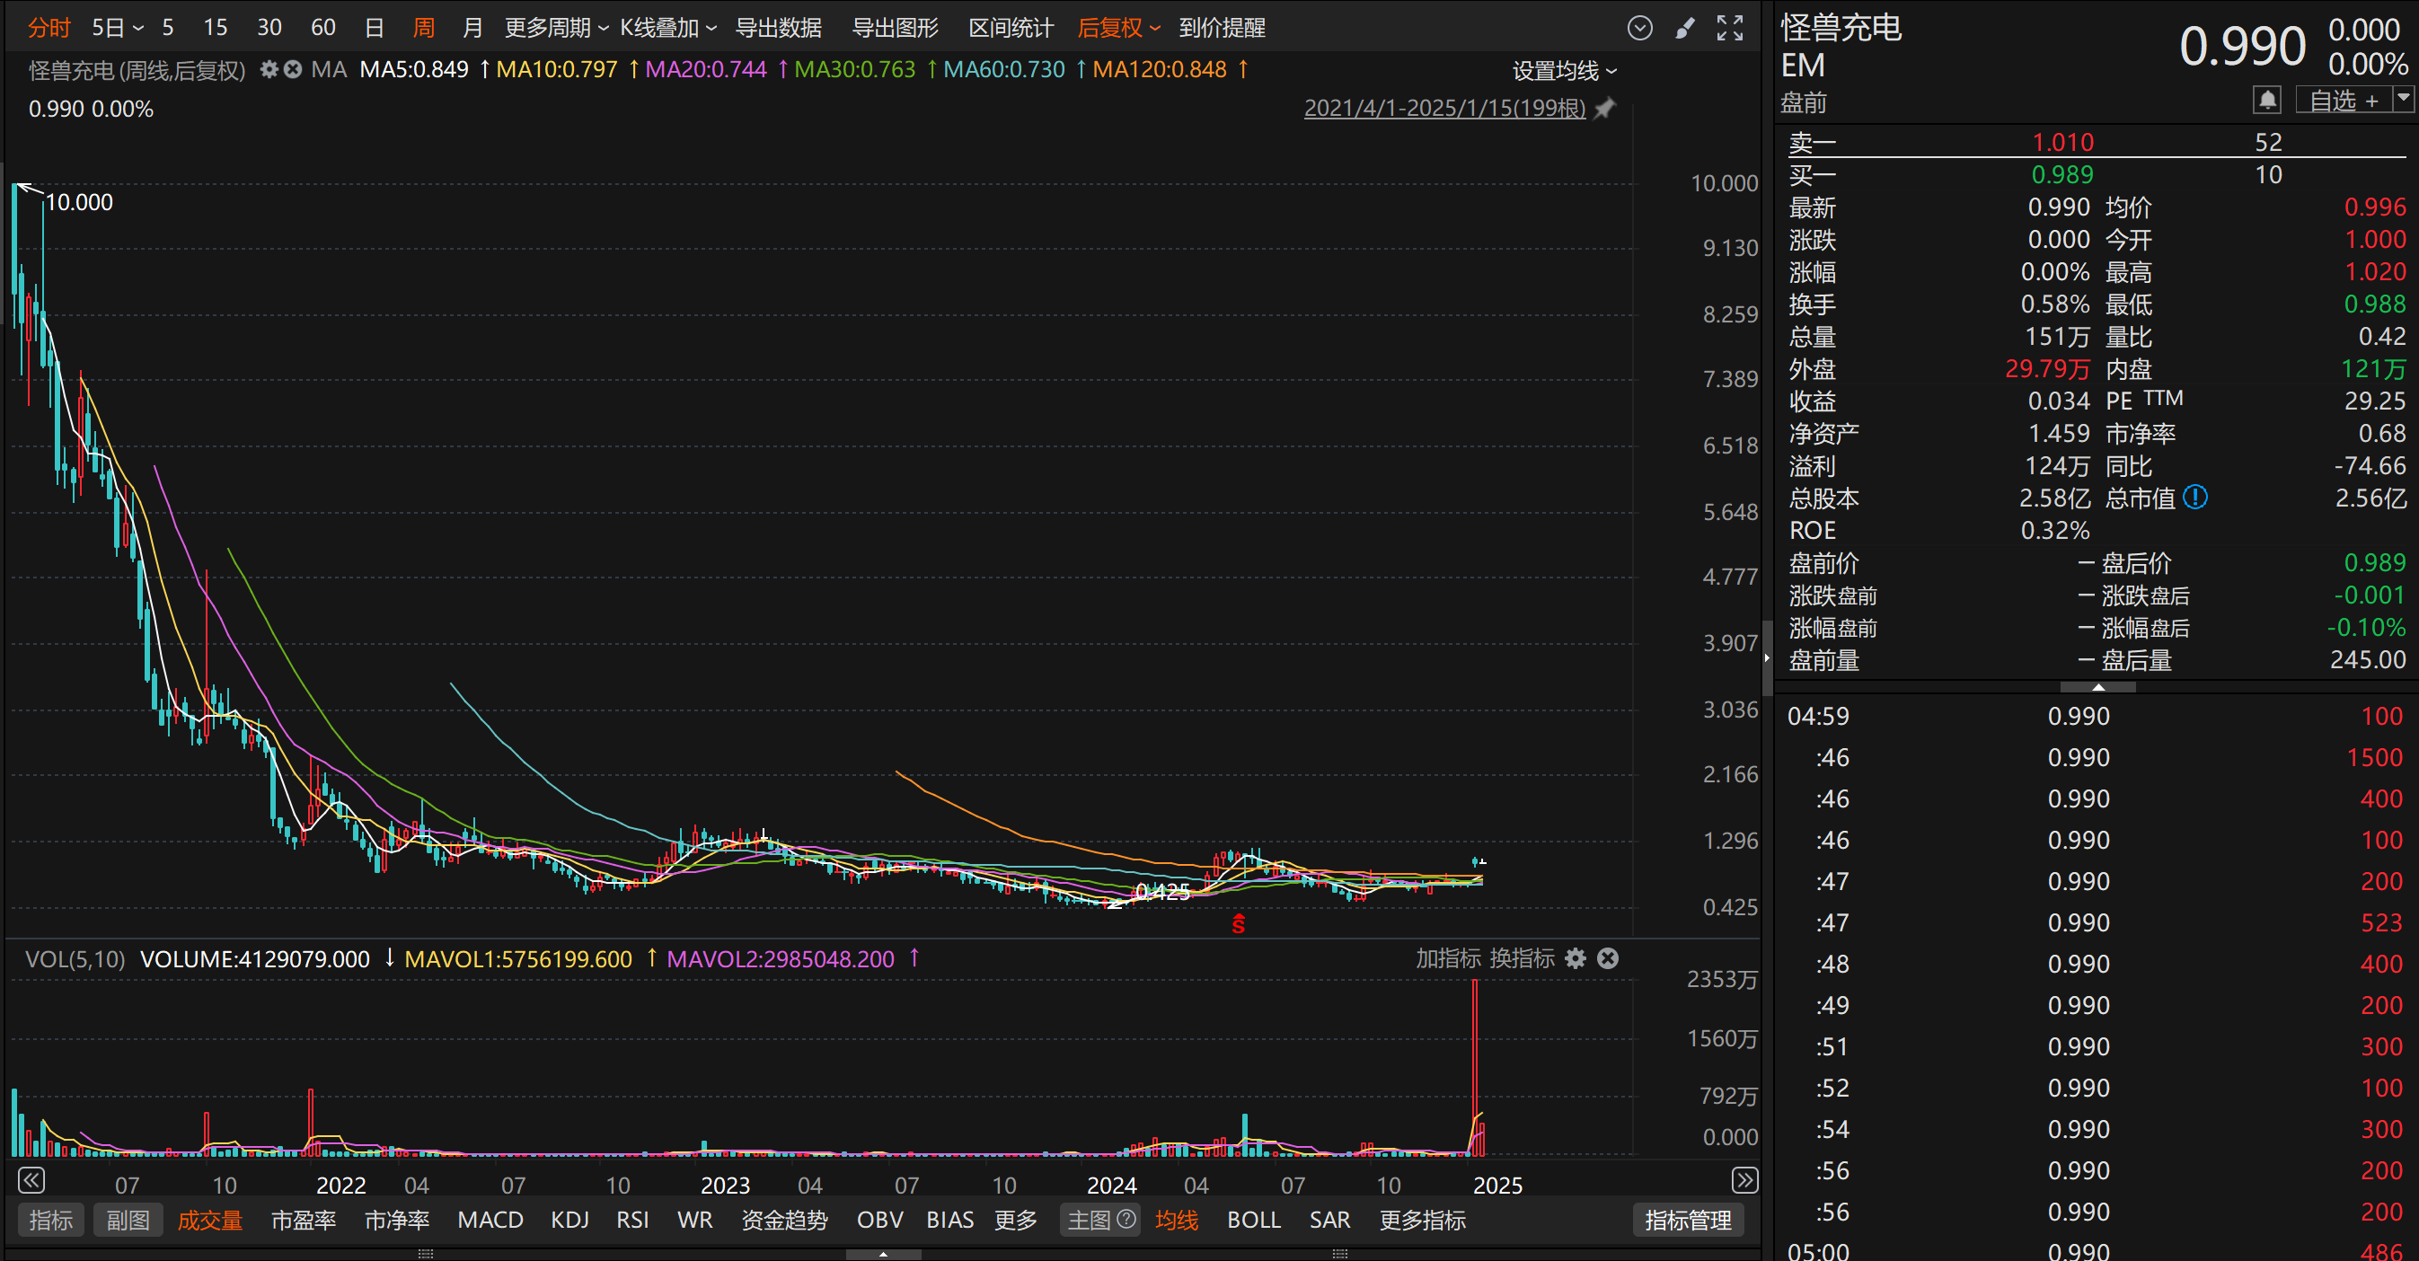Click 加指标 add indicator
The width and height of the screenshot is (2419, 1261).
[x=1449, y=957]
